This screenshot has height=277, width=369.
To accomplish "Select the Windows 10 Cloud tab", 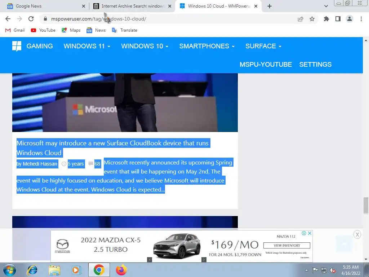I will 218,6.
